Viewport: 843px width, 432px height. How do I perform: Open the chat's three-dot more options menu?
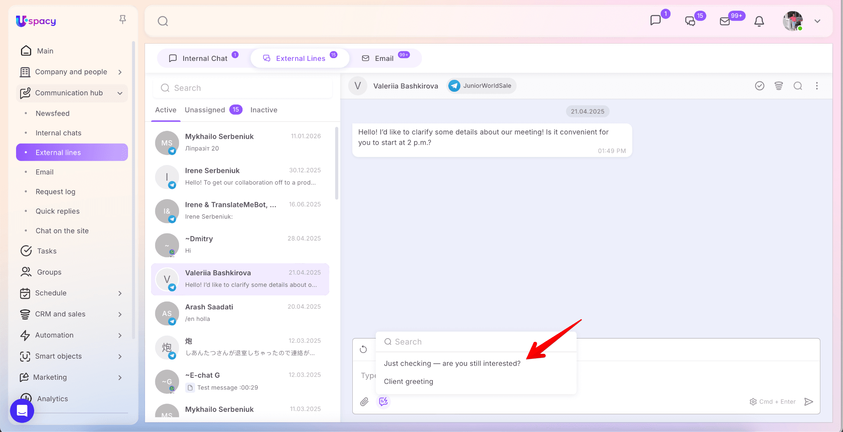(817, 86)
